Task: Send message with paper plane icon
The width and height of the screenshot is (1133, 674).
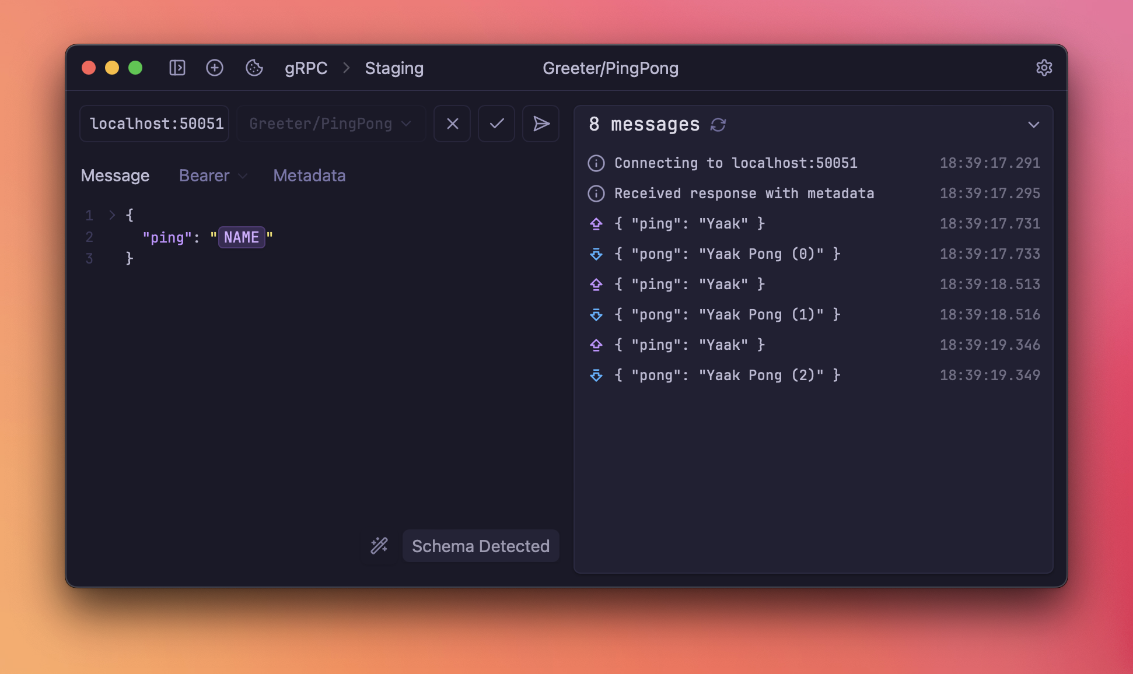Action: click(x=541, y=124)
